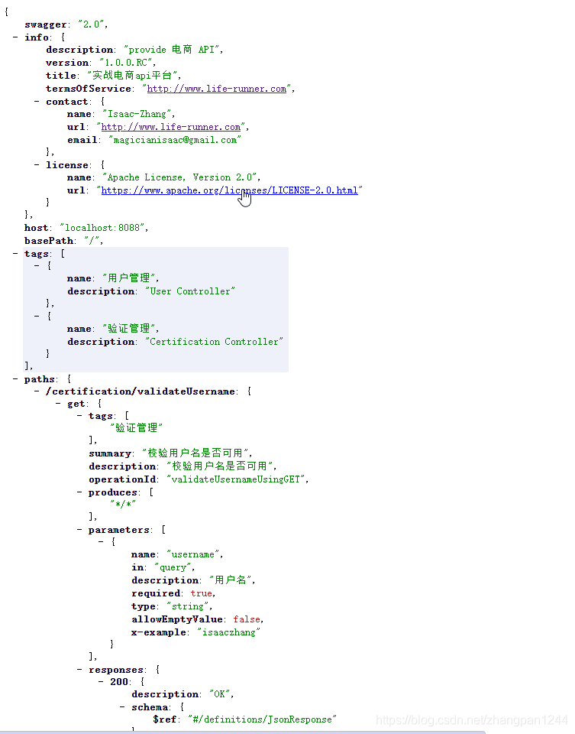The image size is (575, 734).
Task: Click the required value true
Action: coord(201,593)
